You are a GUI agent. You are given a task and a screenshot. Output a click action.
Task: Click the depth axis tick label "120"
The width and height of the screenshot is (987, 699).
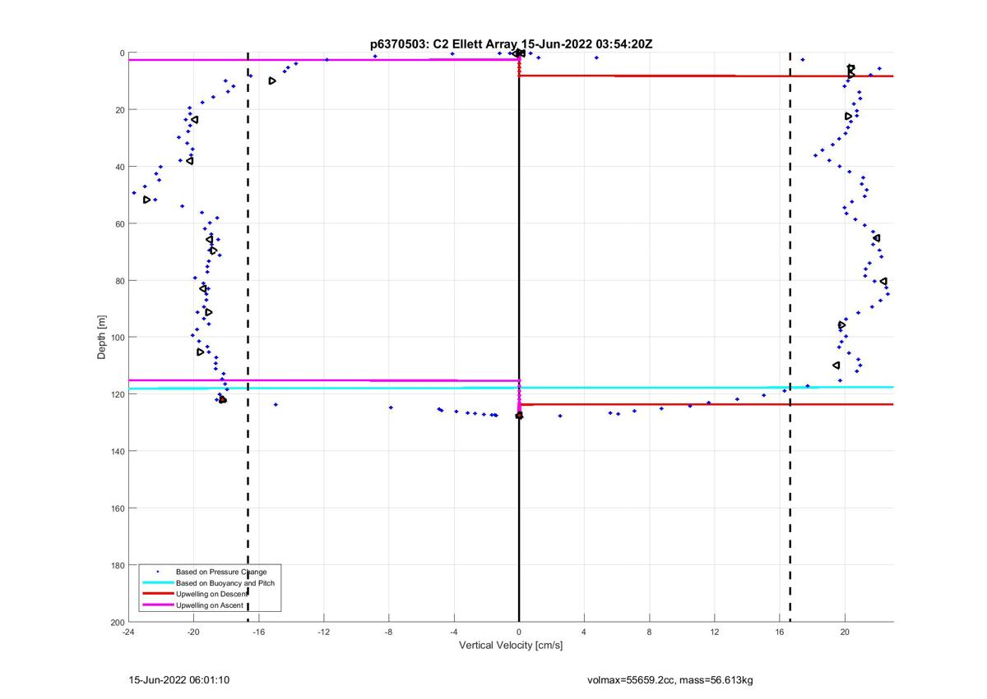click(x=117, y=394)
